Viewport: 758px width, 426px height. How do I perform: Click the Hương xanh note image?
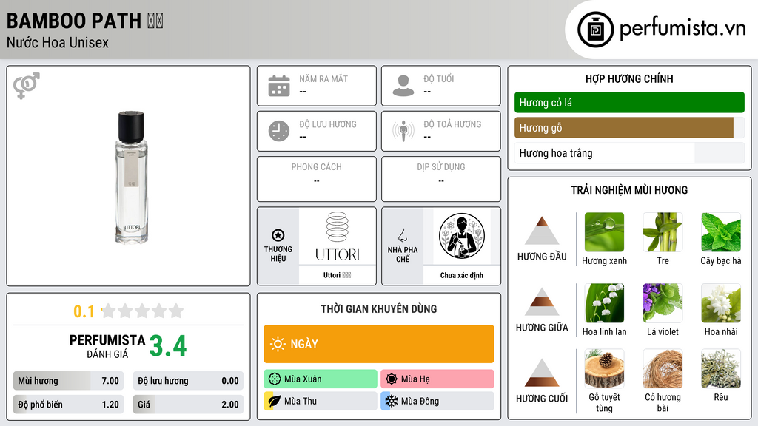point(604,232)
